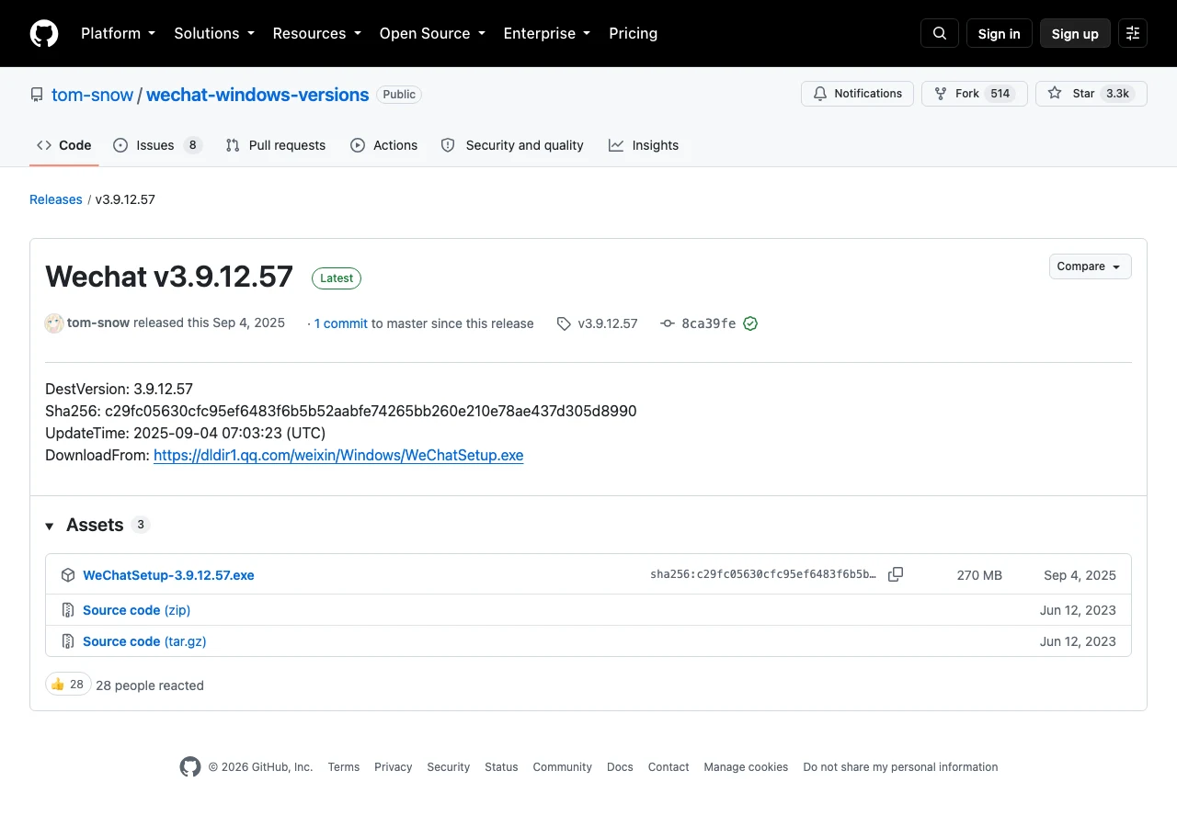Expand the Platform menu
Screen dimensions: 1177x827
(119, 33)
